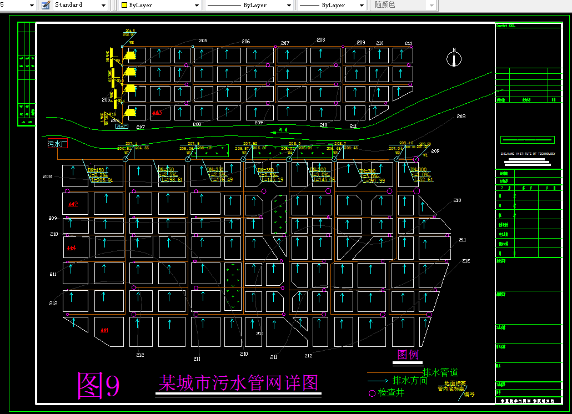
Task: Select the DN=450 pipe annotation
Action: (x=96, y=170)
